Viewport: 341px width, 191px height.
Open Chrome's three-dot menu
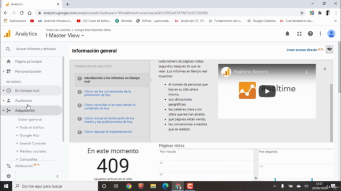click(x=336, y=13)
